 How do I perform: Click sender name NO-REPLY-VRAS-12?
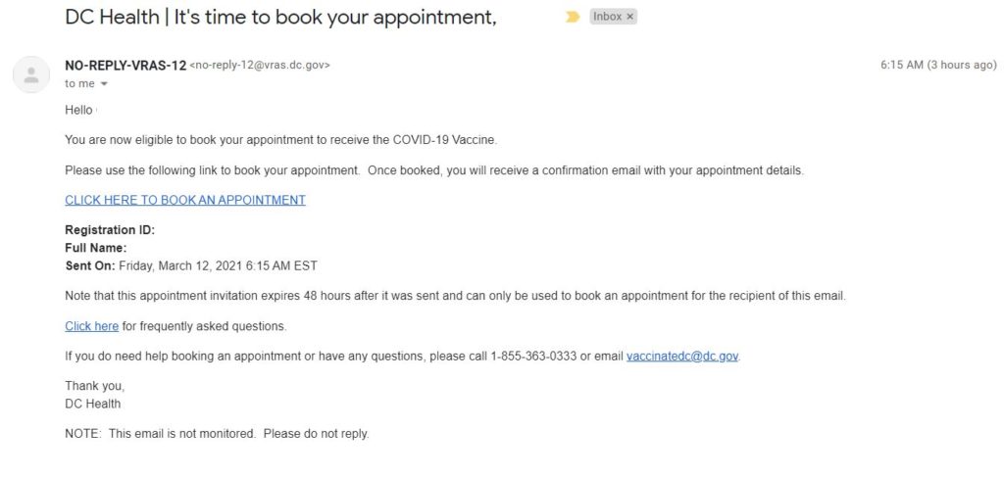125,66
